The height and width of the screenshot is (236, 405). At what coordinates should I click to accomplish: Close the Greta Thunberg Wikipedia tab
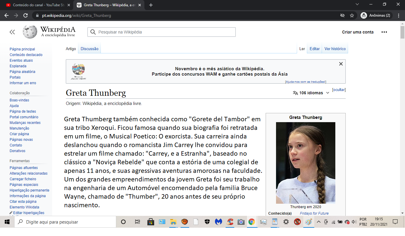pyautogui.click(x=139, y=5)
